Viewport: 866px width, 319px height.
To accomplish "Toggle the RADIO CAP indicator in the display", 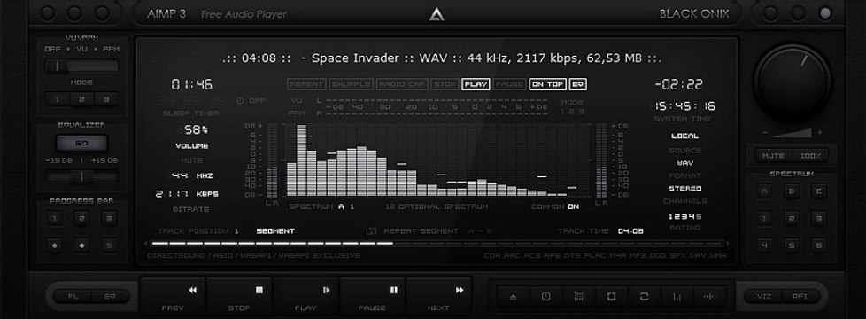I will pos(402,84).
